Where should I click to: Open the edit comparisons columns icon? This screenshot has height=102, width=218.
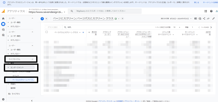(x=196, y=19)
